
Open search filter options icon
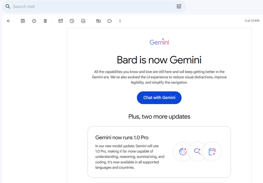pos(179,6)
